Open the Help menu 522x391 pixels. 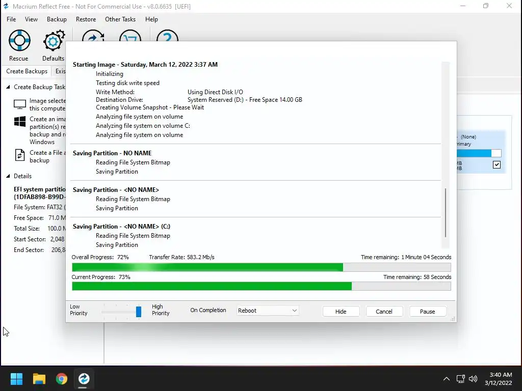[151, 19]
